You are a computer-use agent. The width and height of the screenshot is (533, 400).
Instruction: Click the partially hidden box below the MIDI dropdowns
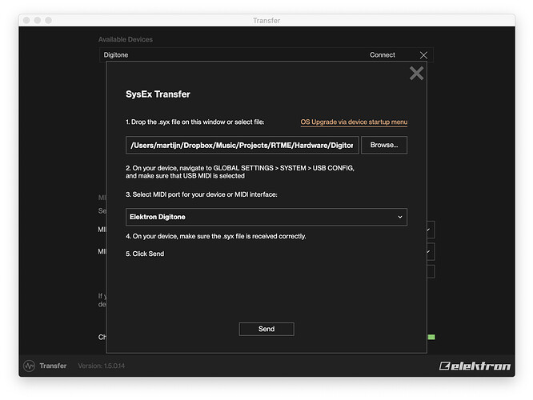431,271
